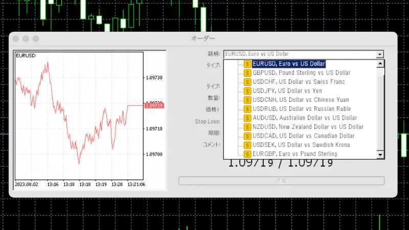
Task: Select USDCNH, US Dollar vs Chinese Yuan
Action: pos(301,100)
